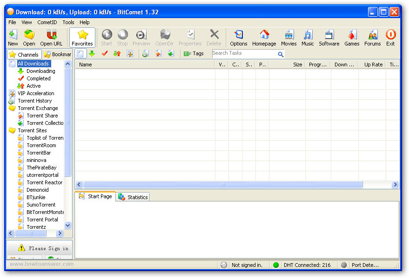Go to Homepage icon
The width and height of the screenshot is (409, 278).
[x=264, y=38]
